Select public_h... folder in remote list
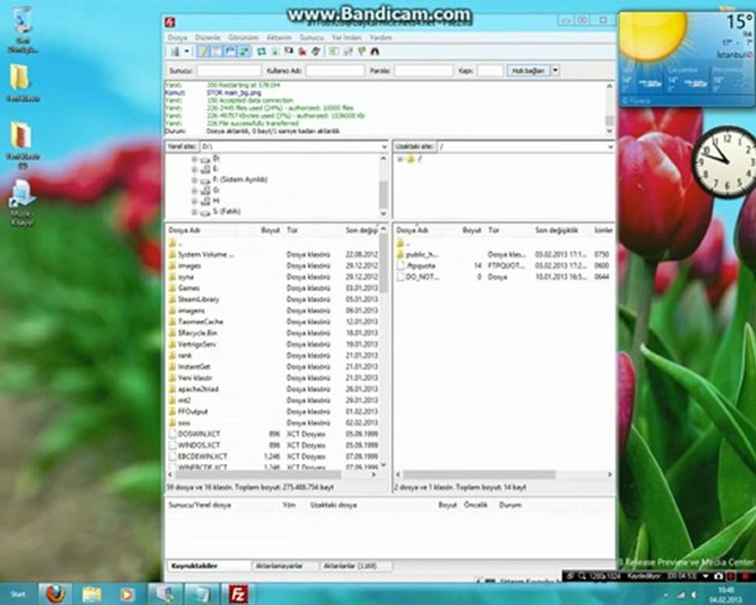The image size is (756, 605). click(422, 255)
